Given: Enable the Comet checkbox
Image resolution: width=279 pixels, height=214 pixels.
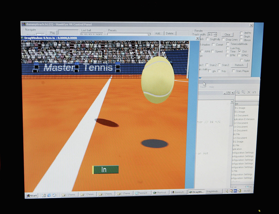Looking at the screenshot, I should click(214, 44).
